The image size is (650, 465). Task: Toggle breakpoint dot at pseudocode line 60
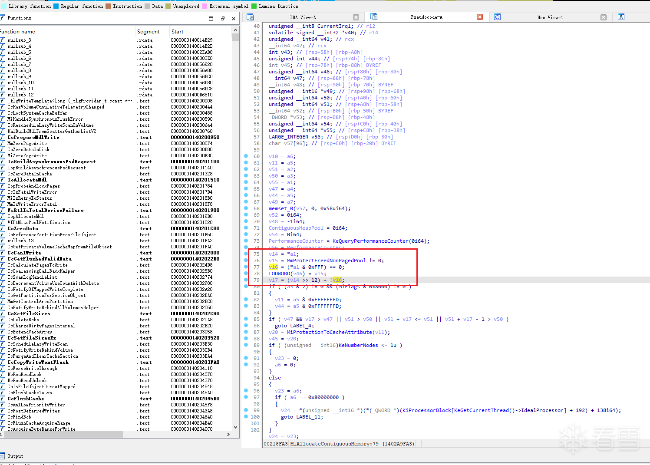(x=246, y=156)
